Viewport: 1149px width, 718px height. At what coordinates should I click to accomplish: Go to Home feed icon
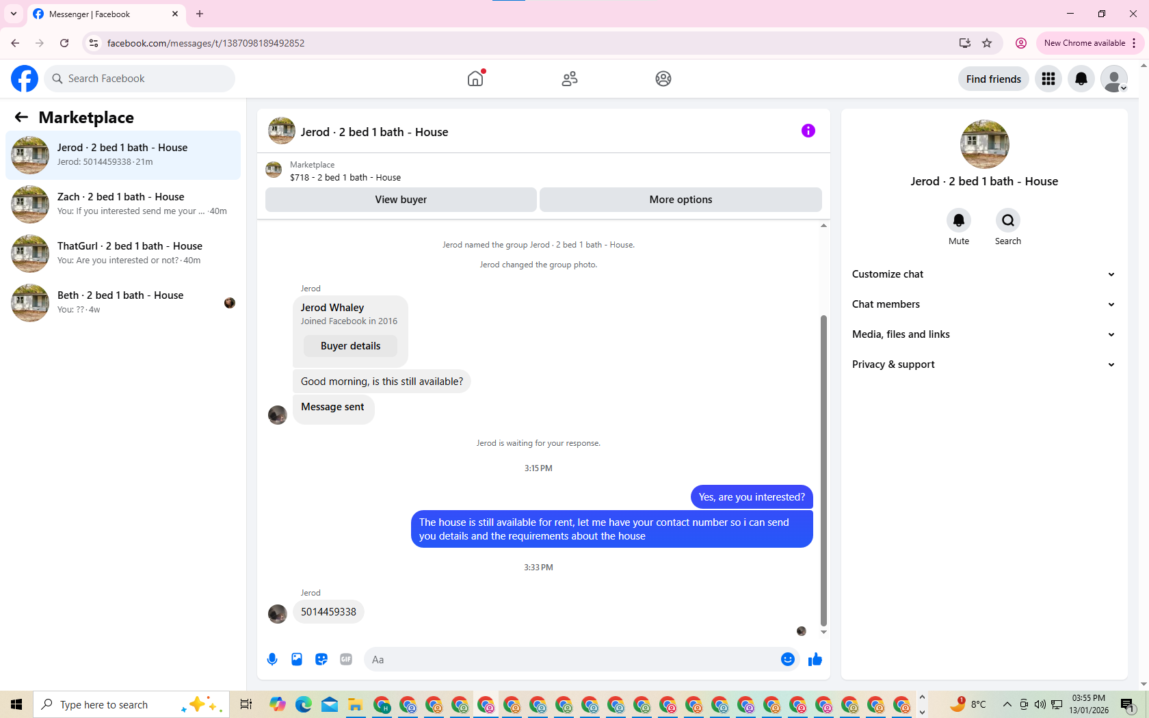click(475, 79)
